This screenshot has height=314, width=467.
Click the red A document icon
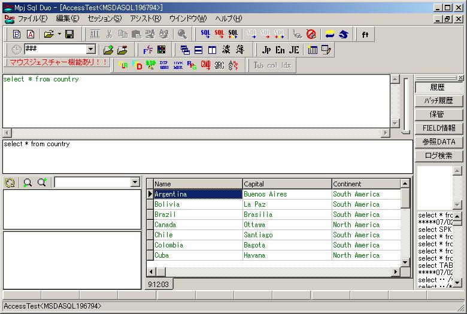click(31, 34)
